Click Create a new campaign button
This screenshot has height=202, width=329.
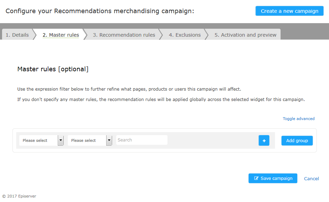click(290, 11)
